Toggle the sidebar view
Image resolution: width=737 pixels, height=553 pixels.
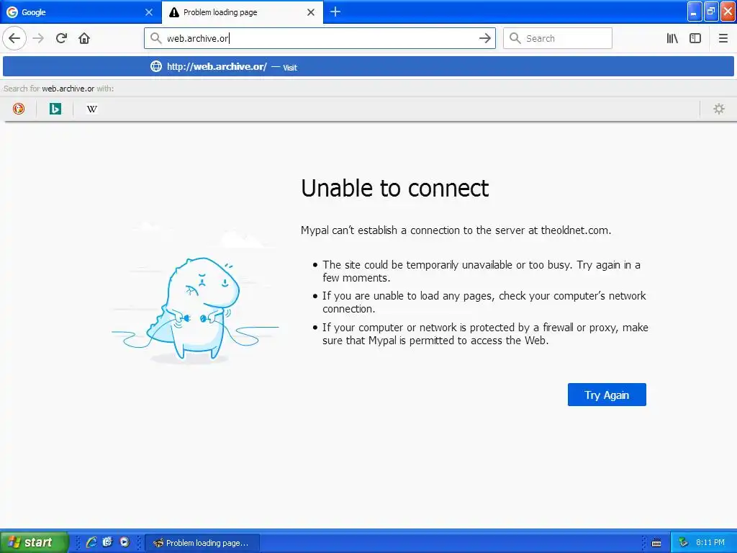[695, 38]
